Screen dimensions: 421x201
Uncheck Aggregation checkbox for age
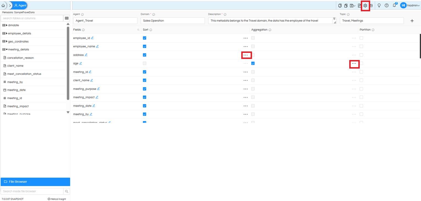click(253, 63)
